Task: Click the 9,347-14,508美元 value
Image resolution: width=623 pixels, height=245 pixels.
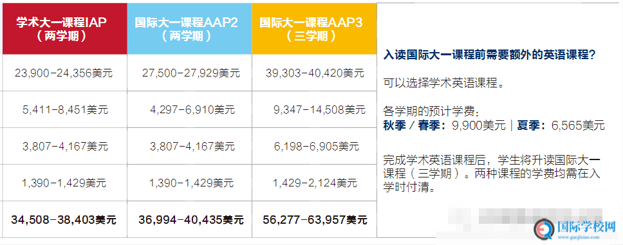Action: point(320,109)
